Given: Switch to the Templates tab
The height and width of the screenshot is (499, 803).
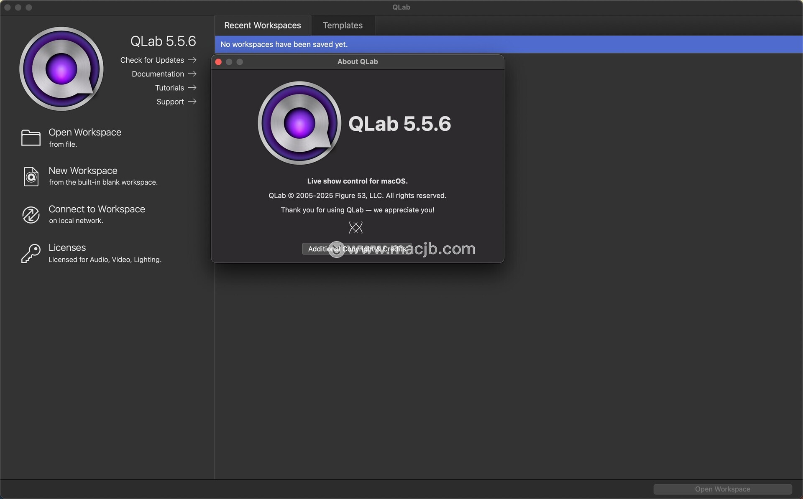Looking at the screenshot, I should click(x=343, y=25).
